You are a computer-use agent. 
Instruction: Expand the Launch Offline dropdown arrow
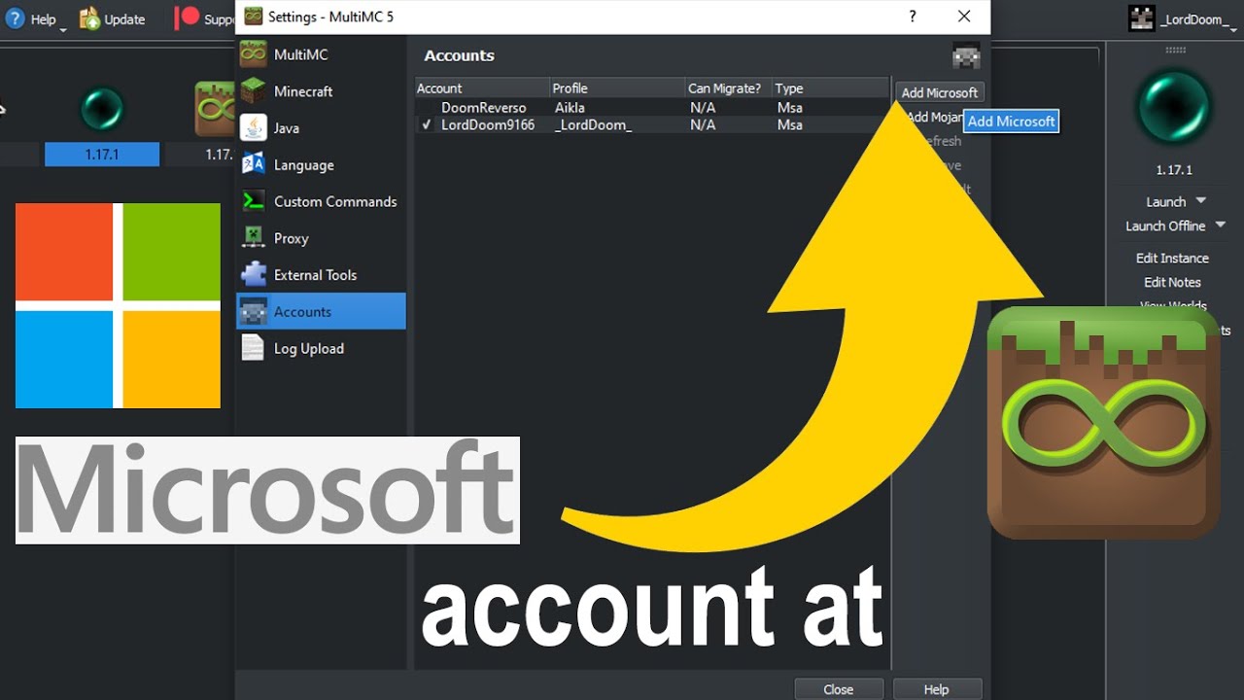[1221, 226]
